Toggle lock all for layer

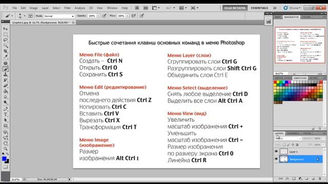(297, 145)
